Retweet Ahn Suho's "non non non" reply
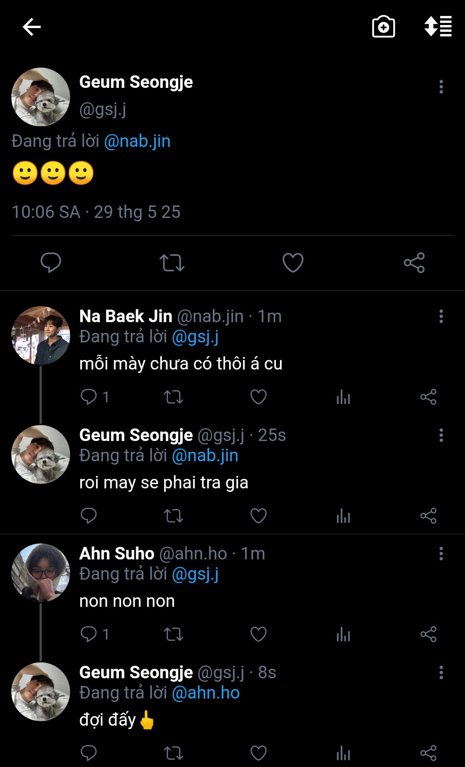Image resolution: width=465 pixels, height=767 pixels. pos(174,634)
